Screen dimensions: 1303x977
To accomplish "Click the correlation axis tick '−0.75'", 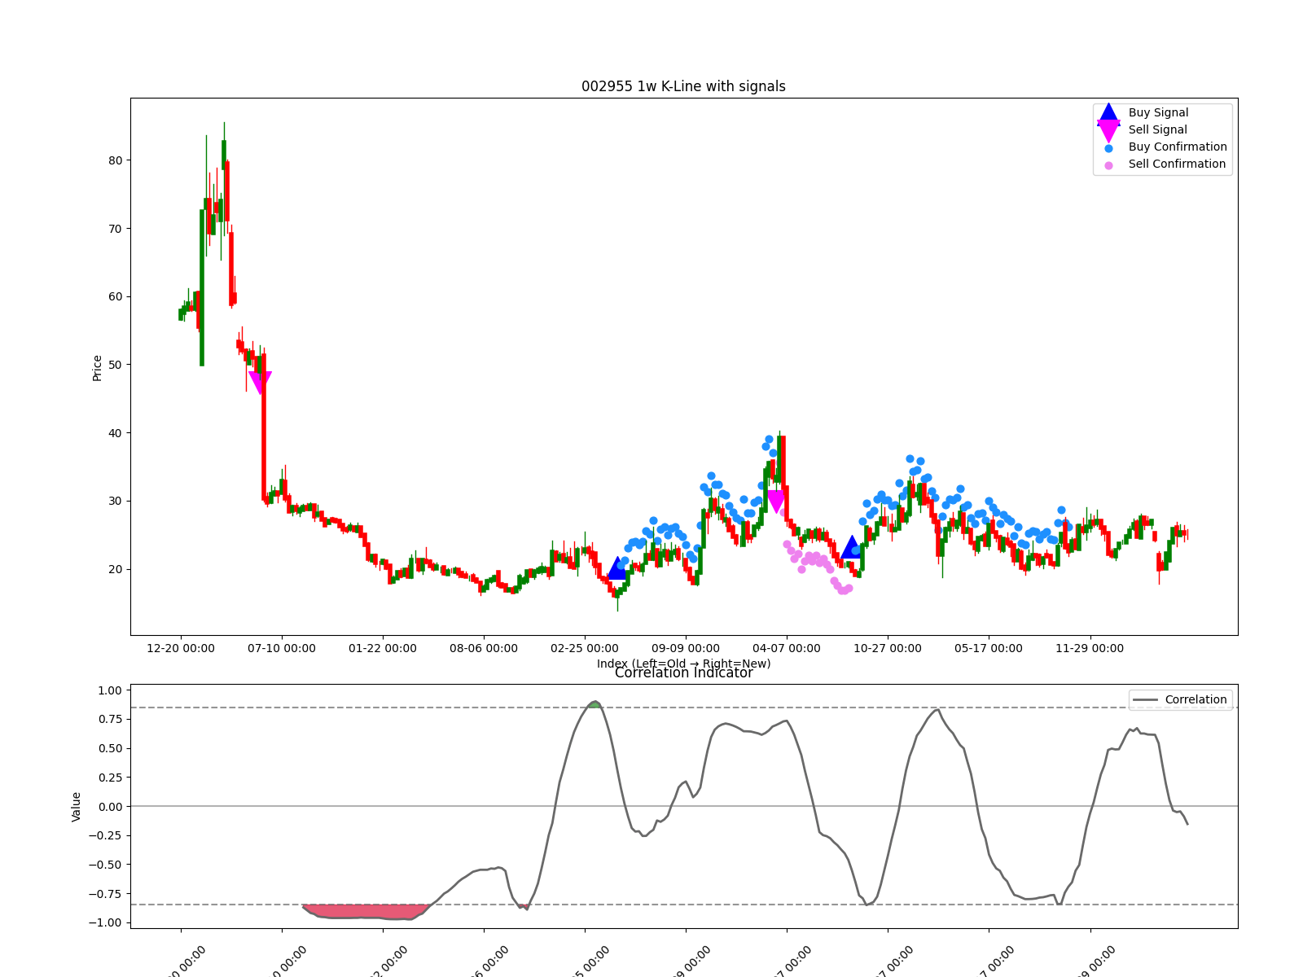I will (x=105, y=893).
